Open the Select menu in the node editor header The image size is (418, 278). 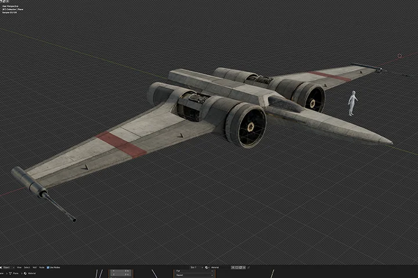point(27,268)
